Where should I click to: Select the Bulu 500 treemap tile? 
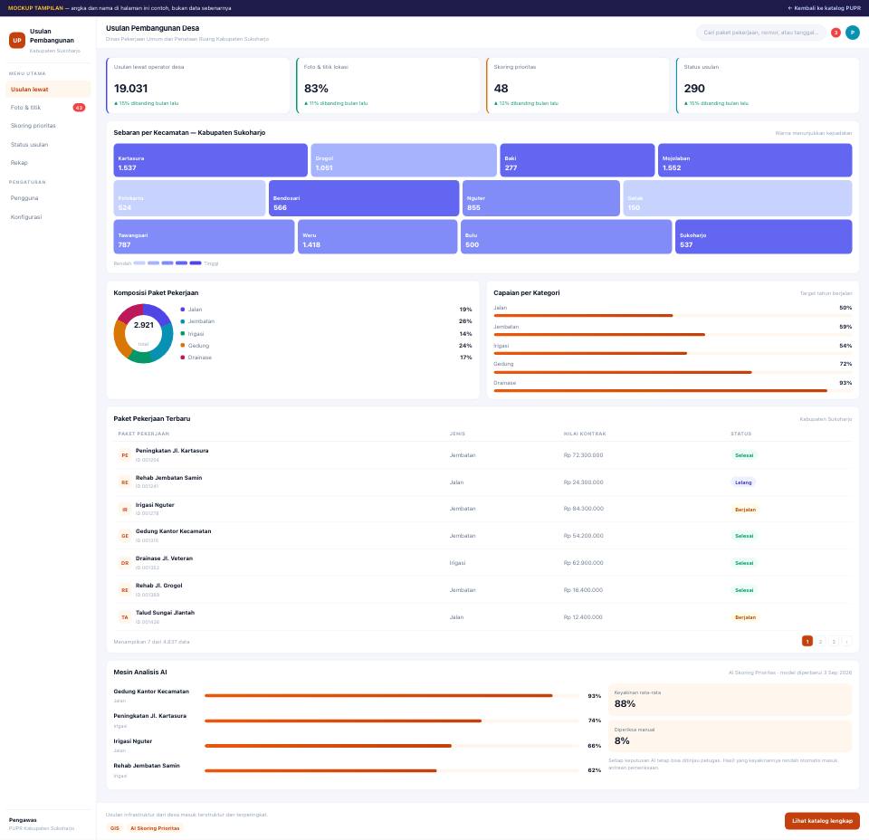[x=567, y=236]
